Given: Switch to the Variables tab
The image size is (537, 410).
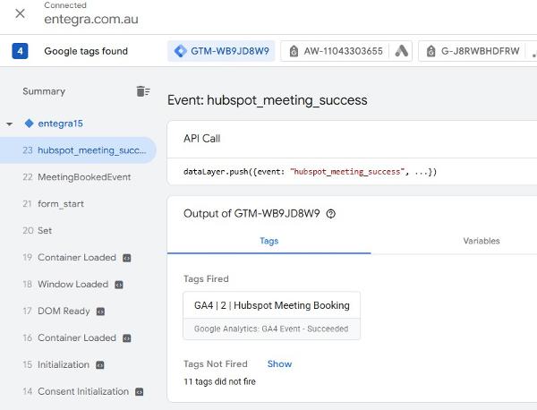Looking at the screenshot, I should (481, 241).
